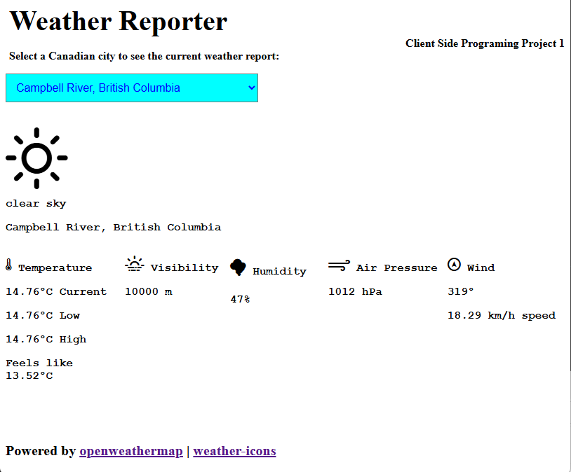571x472 pixels.
Task: Click the 'clear sky' description
Action: click(36, 204)
